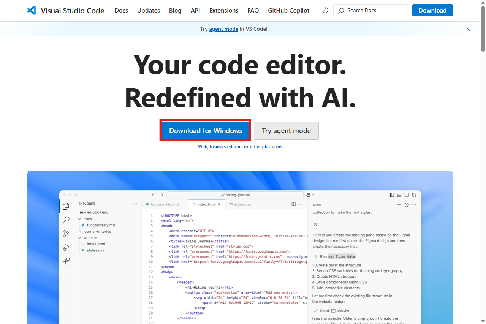Click the magnifier icon in Search Docs
Image resolution: width=486 pixels, height=324 pixels.
(341, 11)
